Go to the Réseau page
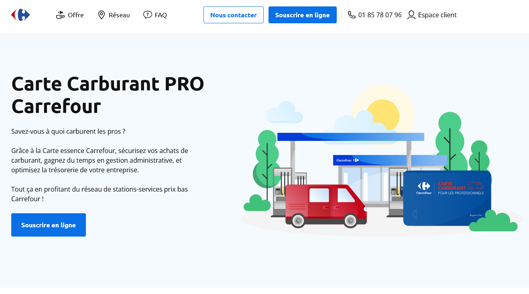Image resolution: width=529 pixels, height=294 pixels. (119, 15)
